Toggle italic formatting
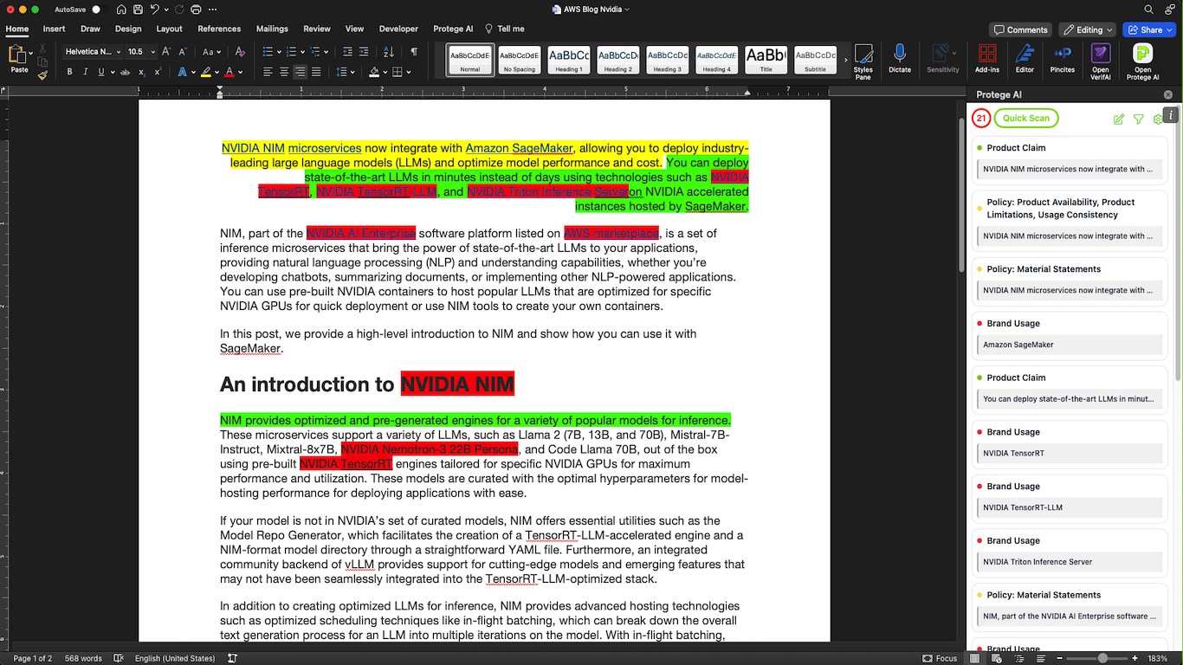 [x=85, y=72]
